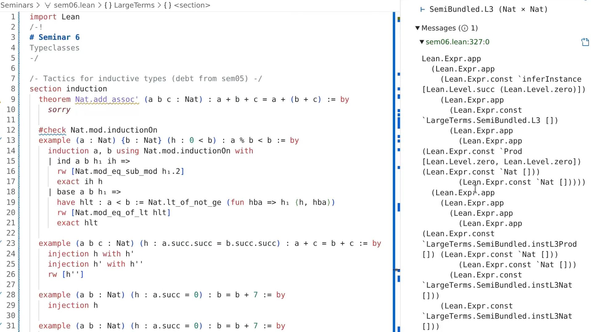The image size is (591, 332).
Task: Click the theorem name Nat.add_assoc'
Action: click(x=107, y=99)
